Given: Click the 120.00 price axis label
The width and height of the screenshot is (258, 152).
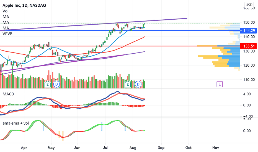Looking at the screenshot, I should coord(249,65).
